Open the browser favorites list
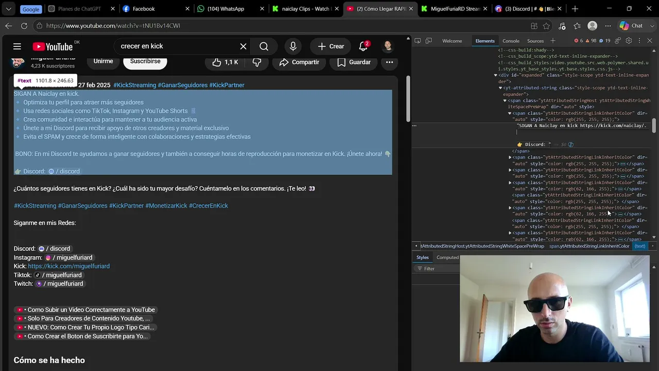This screenshot has width=659, height=371. (x=577, y=26)
